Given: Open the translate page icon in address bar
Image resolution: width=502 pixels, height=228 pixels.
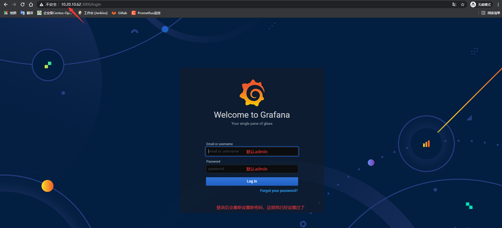Looking at the screenshot, I should 454,4.
